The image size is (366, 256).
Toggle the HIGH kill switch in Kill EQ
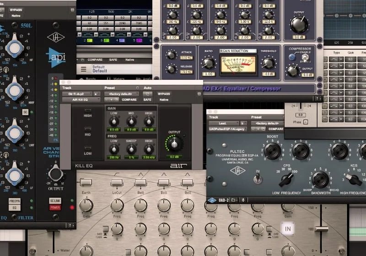(88, 110)
